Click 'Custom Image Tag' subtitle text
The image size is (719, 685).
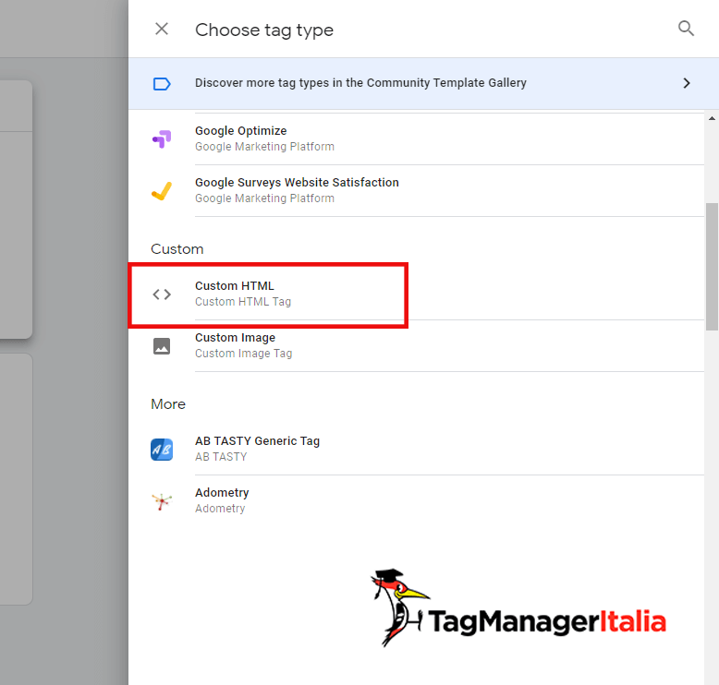point(243,354)
